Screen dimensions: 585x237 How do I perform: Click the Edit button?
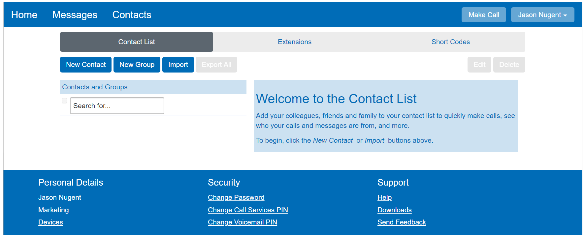[x=479, y=65]
